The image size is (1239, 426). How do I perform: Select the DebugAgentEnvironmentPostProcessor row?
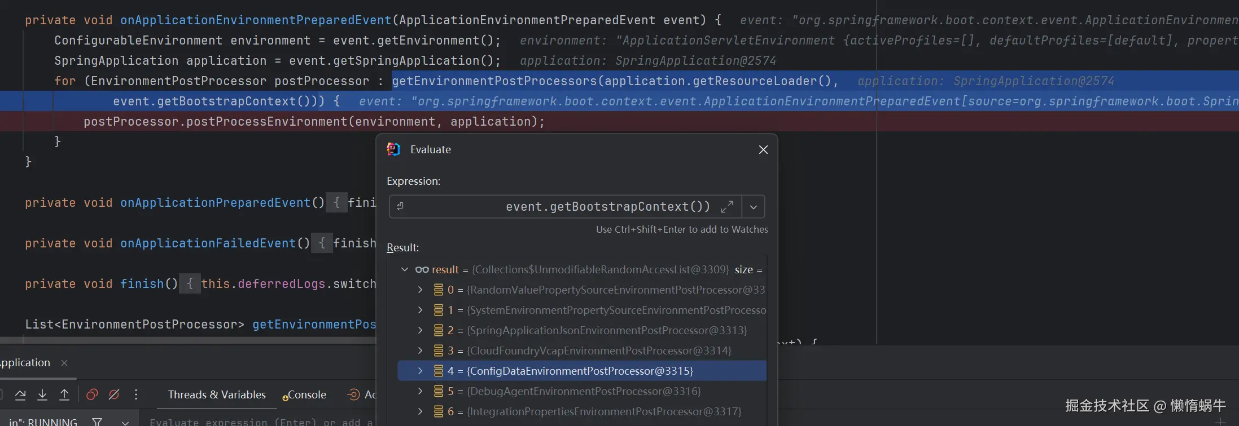[584, 391]
